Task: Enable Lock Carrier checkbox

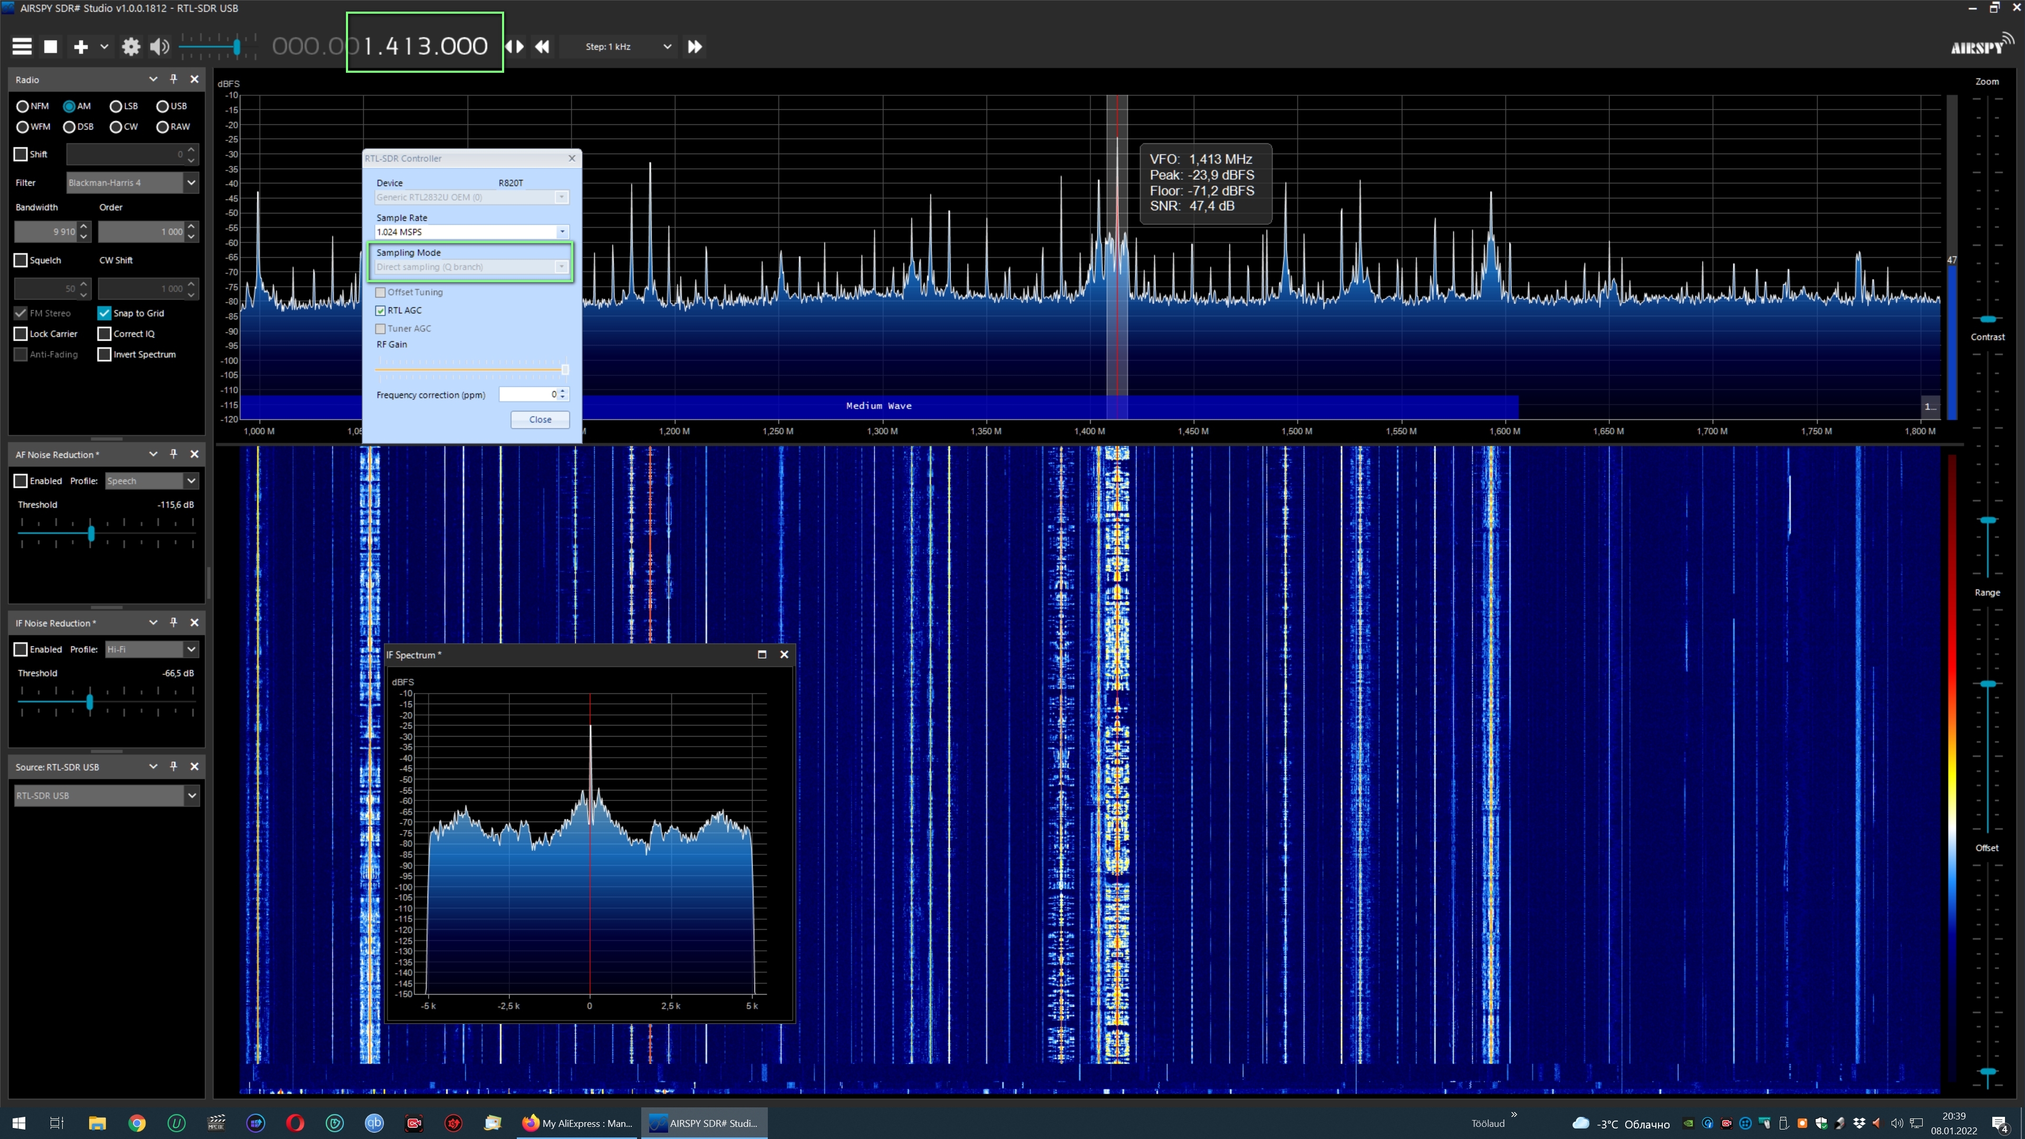Action: [21, 333]
